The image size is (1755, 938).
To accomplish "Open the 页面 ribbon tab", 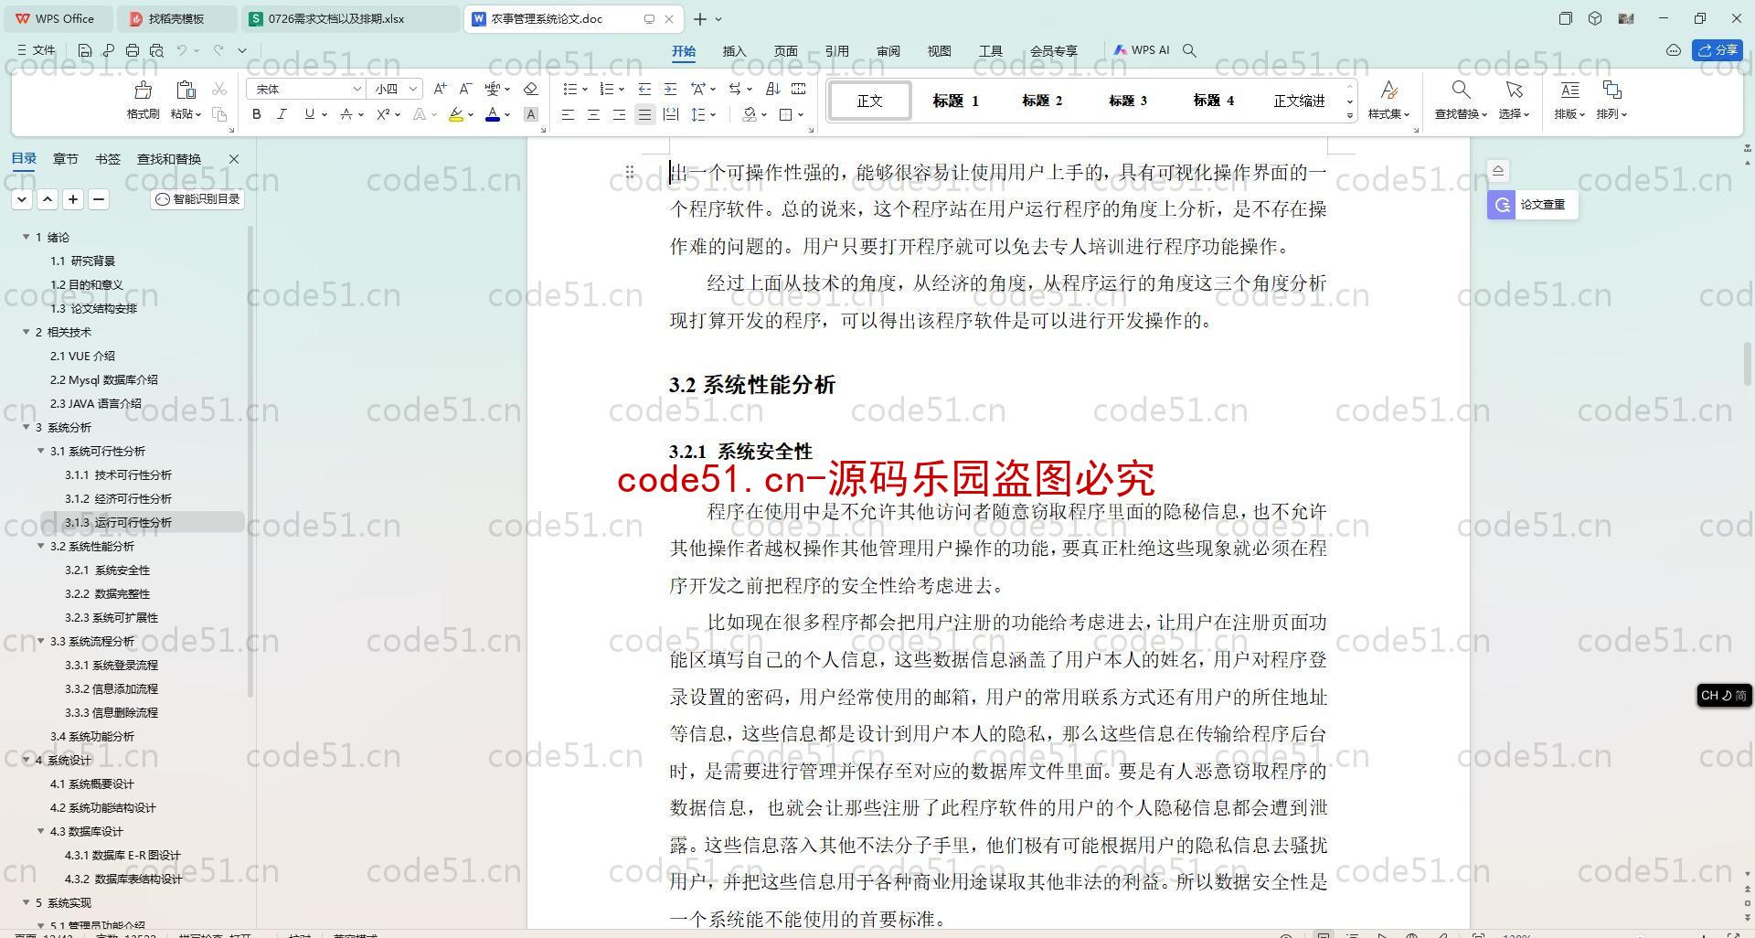I will coord(785,51).
